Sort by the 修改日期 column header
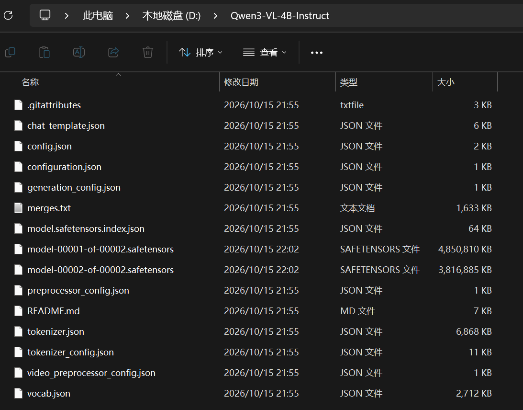Image resolution: width=523 pixels, height=410 pixels. [x=241, y=82]
